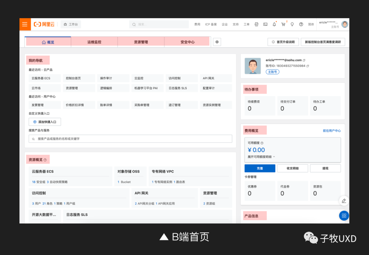The height and width of the screenshot is (255, 369).
Task: Open the 发票管理 shortcut
Action: [45, 105]
